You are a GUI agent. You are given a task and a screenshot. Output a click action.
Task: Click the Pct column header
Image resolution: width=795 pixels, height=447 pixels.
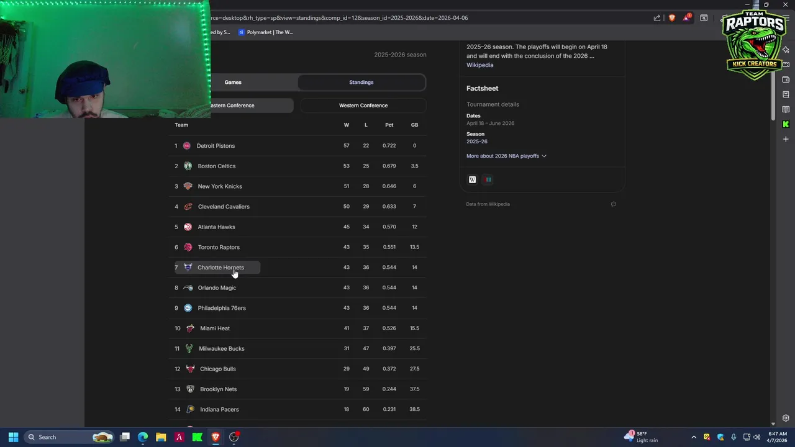389,125
